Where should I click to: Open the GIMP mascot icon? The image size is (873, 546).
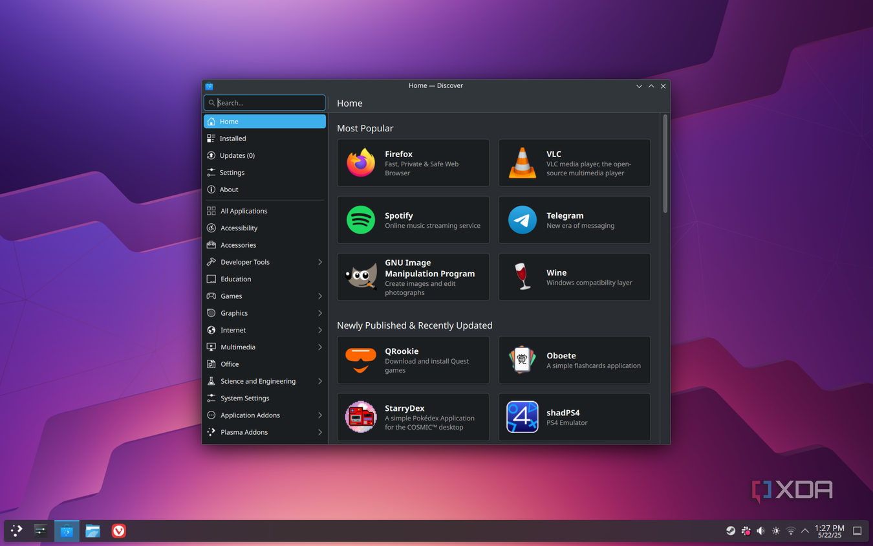pyautogui.click(x=361, y=277)
